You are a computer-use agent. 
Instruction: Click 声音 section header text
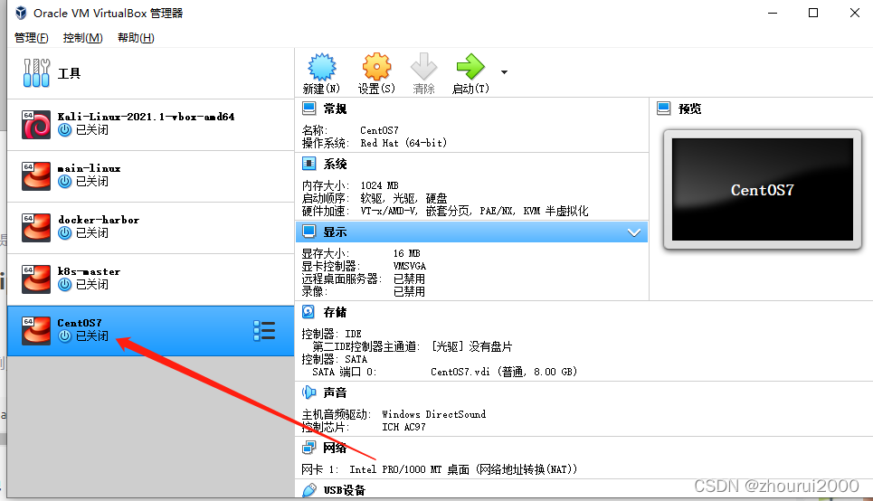(x=335, y=393)
